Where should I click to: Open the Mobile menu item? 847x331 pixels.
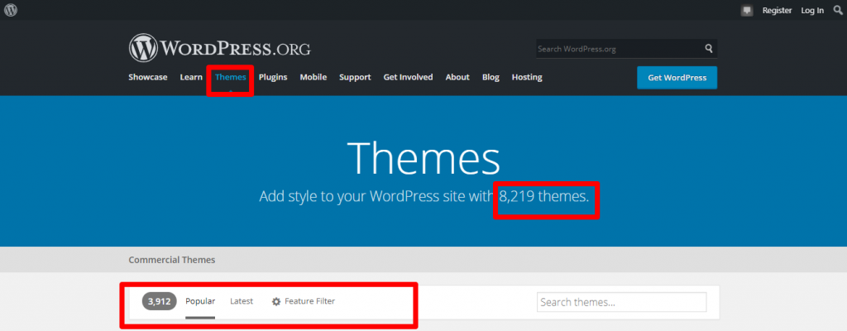(x=313, y=77)
